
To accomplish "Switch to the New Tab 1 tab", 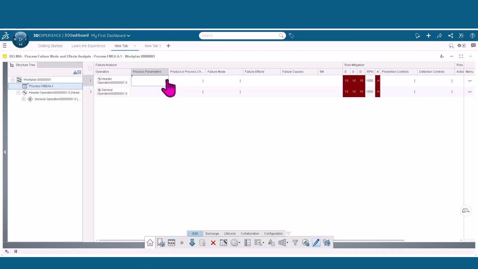I will point(152,46).
